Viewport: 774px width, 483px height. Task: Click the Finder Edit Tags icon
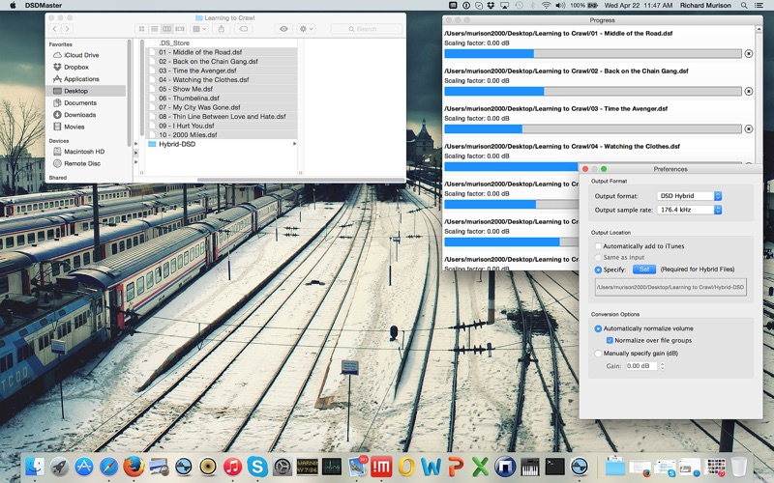(244, 29)
